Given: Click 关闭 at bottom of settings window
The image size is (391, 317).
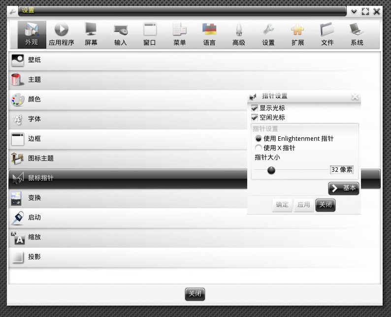Looking at the screenshot, I should tap(195, 294).
